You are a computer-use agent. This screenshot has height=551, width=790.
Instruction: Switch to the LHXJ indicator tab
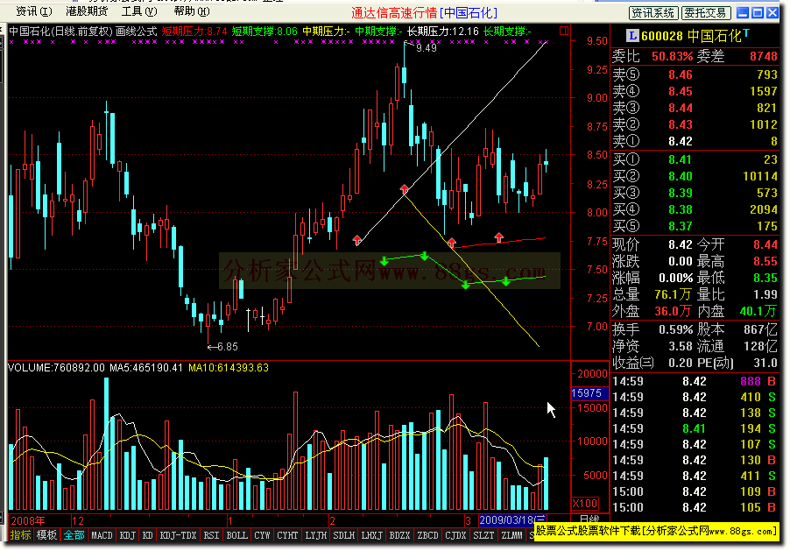pyautogui.click(x=372, y=535)
